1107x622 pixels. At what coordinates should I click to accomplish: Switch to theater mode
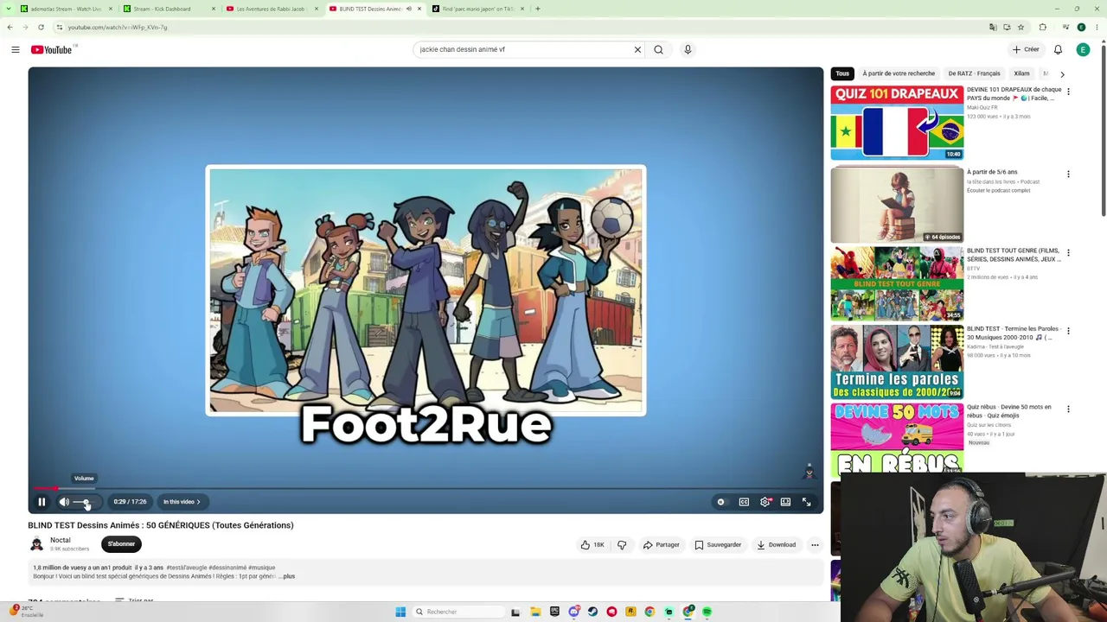click(785, 502)
